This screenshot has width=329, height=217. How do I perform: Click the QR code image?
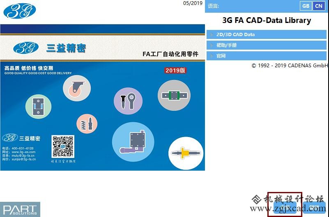pyautogui.click(x=63, y=146)
